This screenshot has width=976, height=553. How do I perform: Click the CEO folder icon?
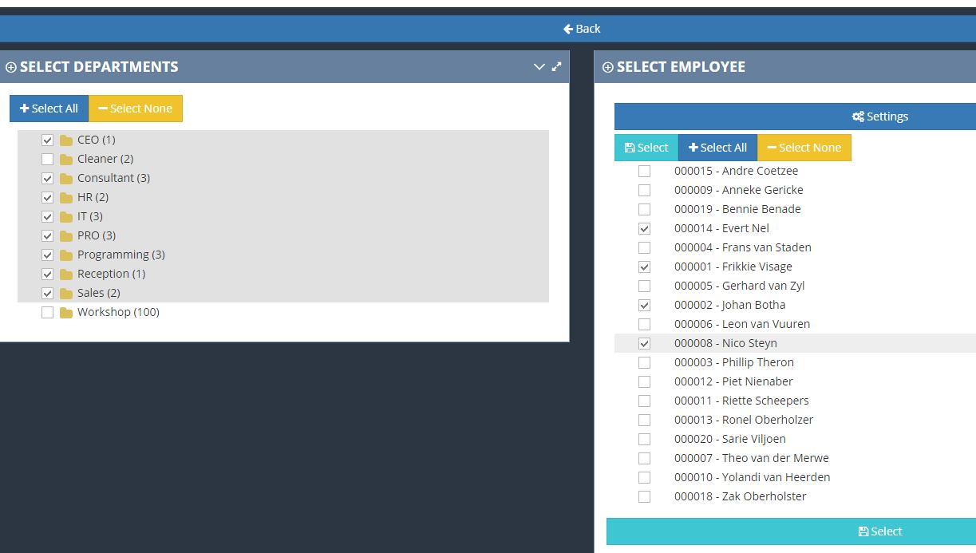pos(66,140)
